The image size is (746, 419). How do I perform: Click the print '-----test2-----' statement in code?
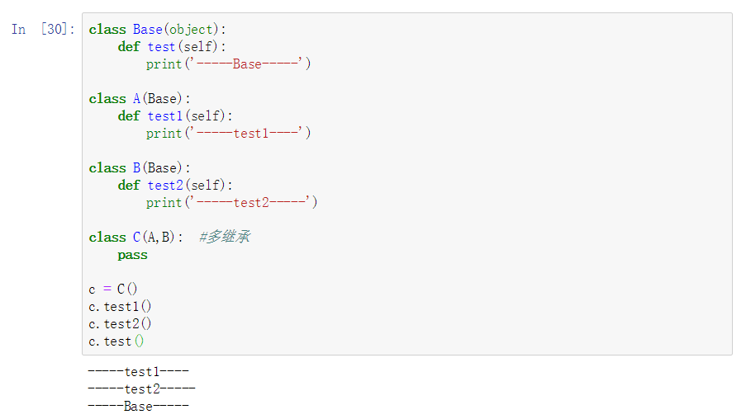(x=232, y=203)
